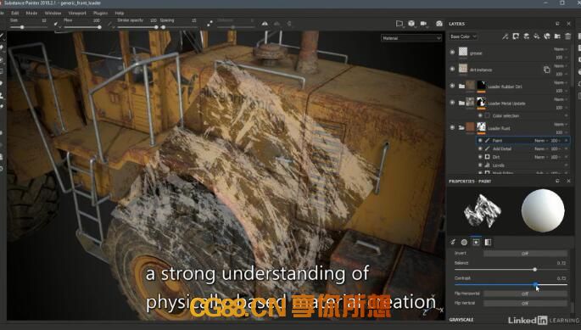The height and width of the screenshot is (330, 581).
Task: Open the stencil properties tab icon
Action: [x=476, y=242]
